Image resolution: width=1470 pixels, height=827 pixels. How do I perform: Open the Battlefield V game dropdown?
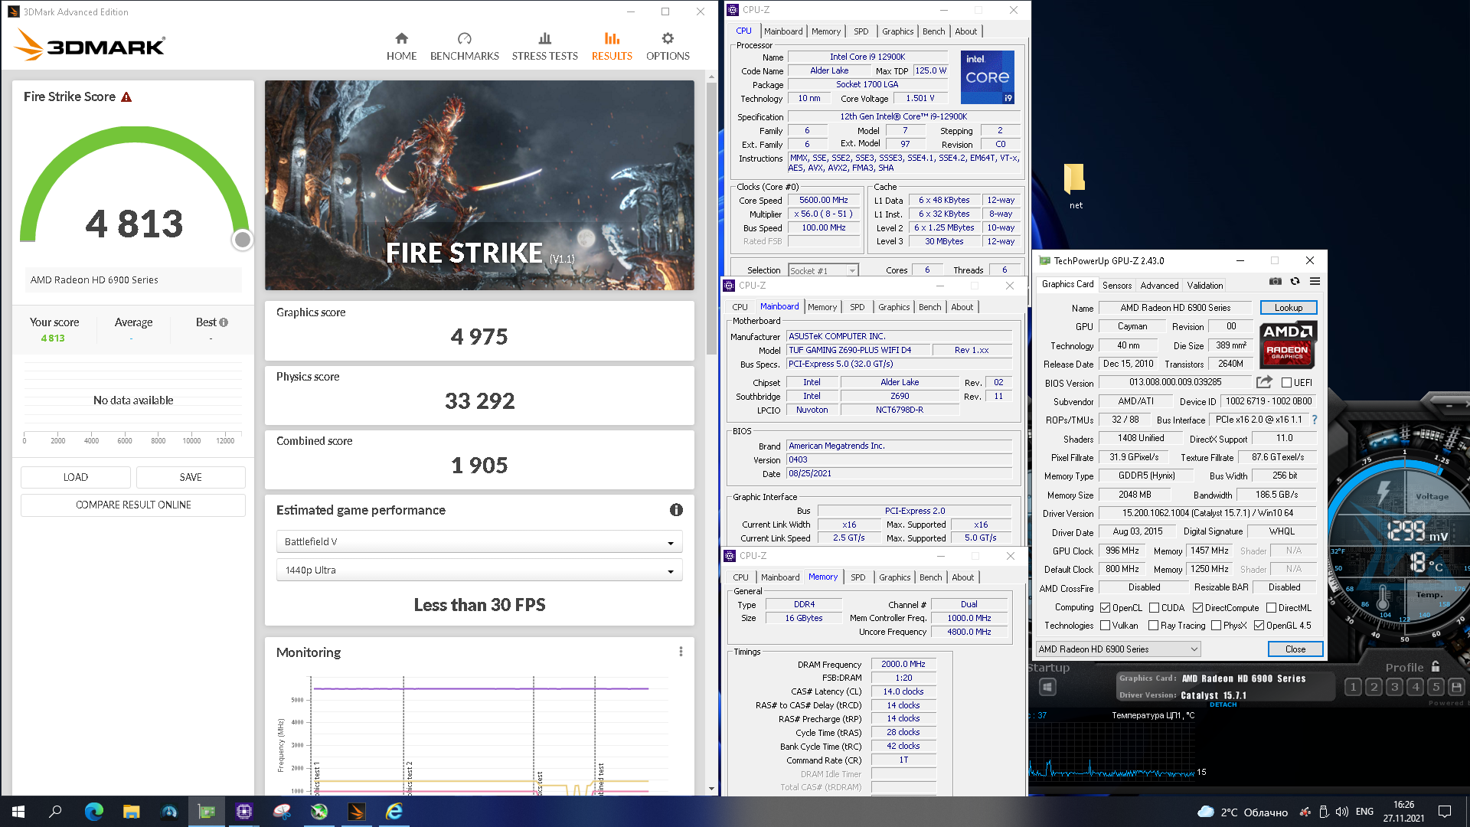pos(479,541)
